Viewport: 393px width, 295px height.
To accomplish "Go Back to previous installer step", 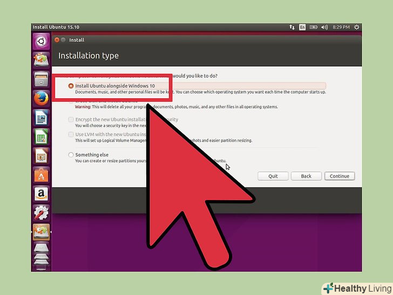I will tap(306, 176).
